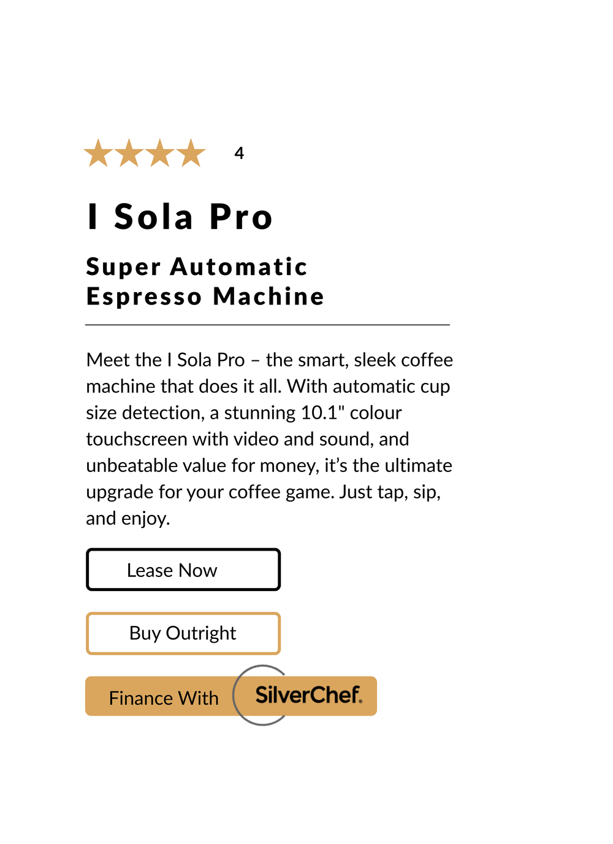Click the Super Automatic subtitle line
Image resolution: width=613 pixels, height=844 pixels.
[x=197, y=267]
